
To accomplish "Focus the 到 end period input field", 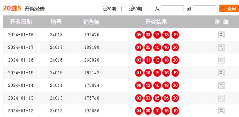I will pyautogui.click(x=204, y=9).
